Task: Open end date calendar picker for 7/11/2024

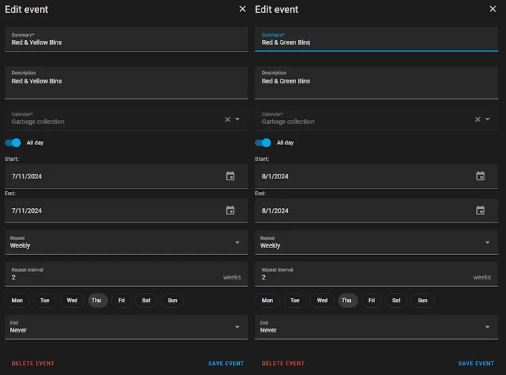Action: (x=230, y=210)
